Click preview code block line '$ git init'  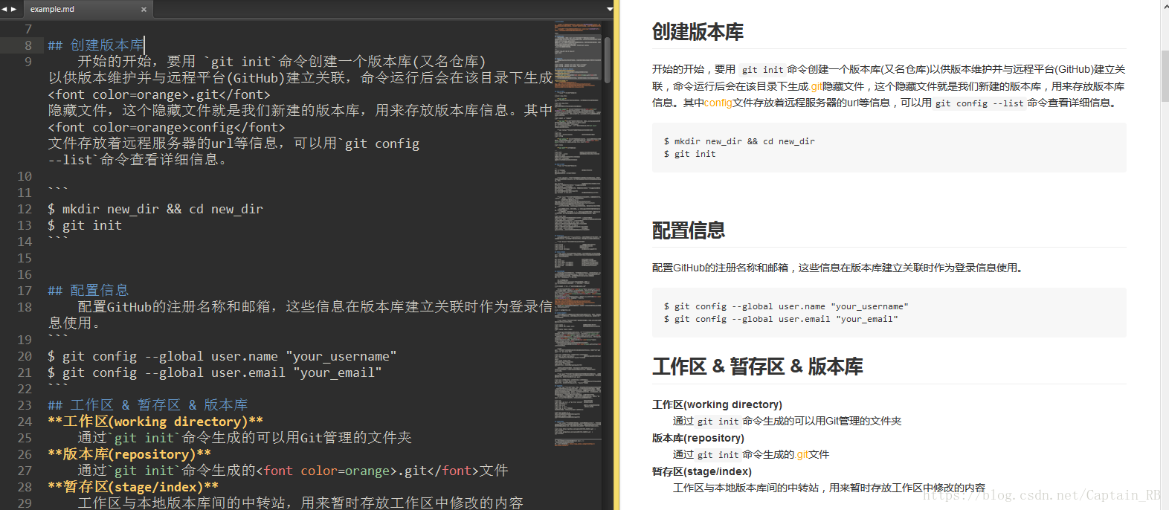coord(689,155)
